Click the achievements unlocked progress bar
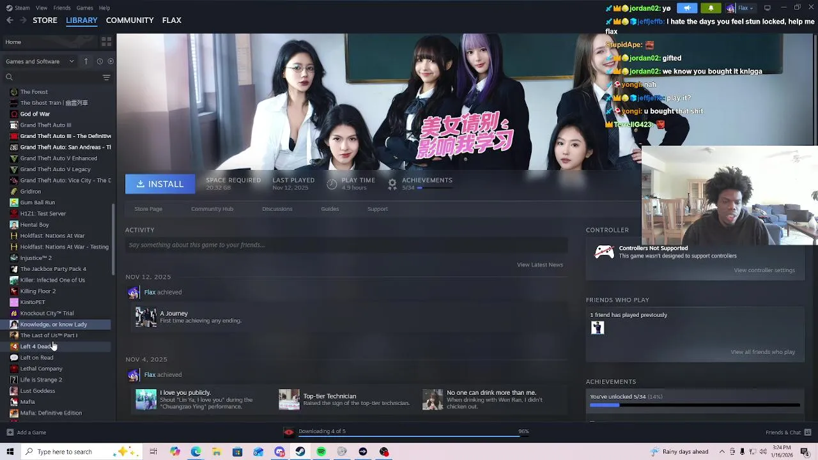The height and width of the screenshot is (460, 818). [x=695, y=405]
